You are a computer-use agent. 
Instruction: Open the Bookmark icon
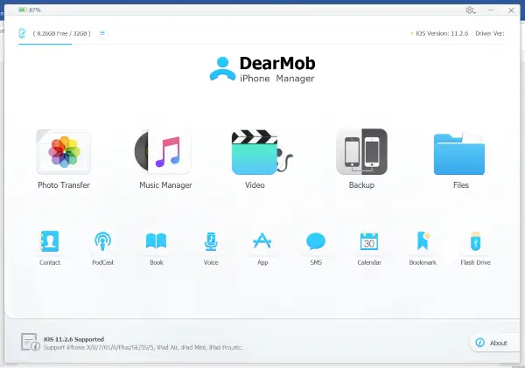click(423, 241)
